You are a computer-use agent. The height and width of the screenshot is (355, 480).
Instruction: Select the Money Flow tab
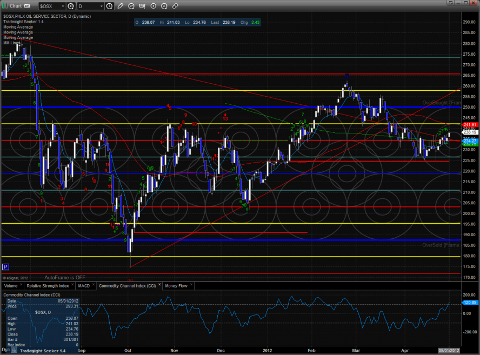pyautogui.click(x=176, y=285)
